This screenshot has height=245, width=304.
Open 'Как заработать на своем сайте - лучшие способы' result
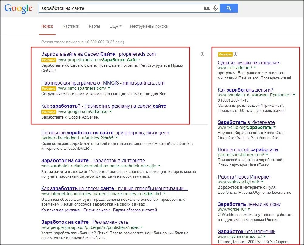(115, 189)
